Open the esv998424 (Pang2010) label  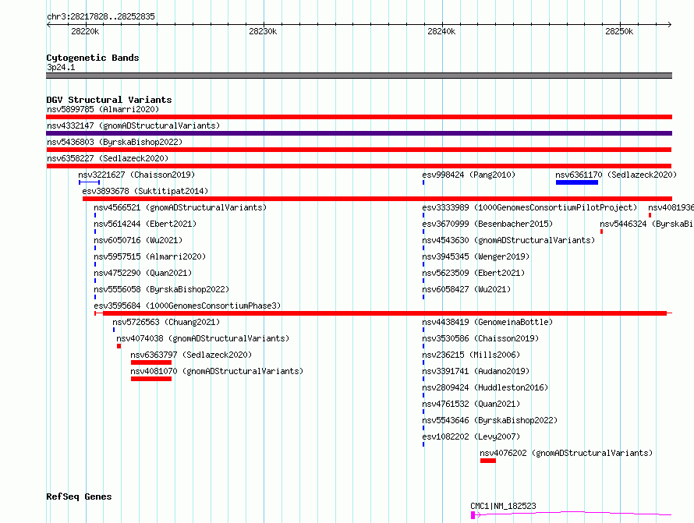(469, 175)
